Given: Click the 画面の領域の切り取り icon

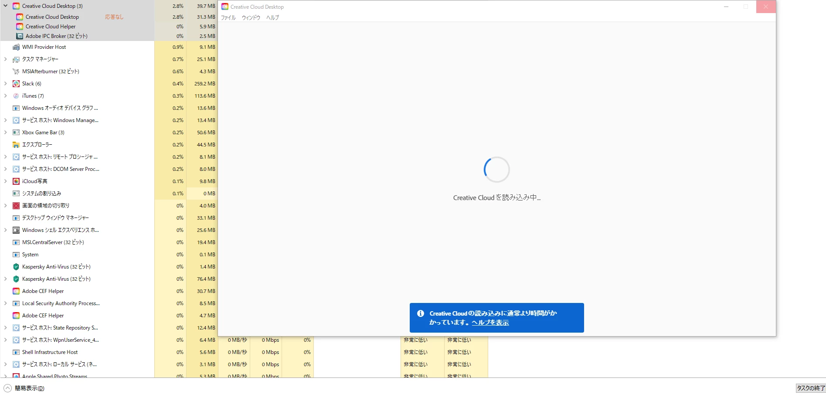Looking at the screenshot, I should pos(16,206).
